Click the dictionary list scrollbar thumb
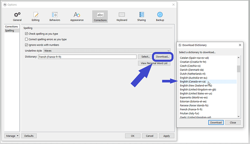Viewport: 250px width, 144px height. click(x=238, y=69)
